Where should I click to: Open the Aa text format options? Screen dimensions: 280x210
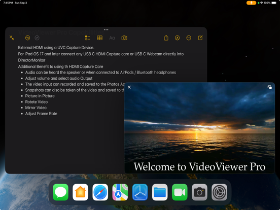112,38
